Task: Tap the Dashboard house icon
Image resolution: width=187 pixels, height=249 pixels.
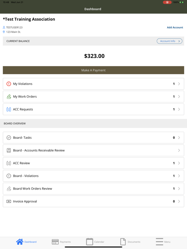Action: tap(20, 242)
